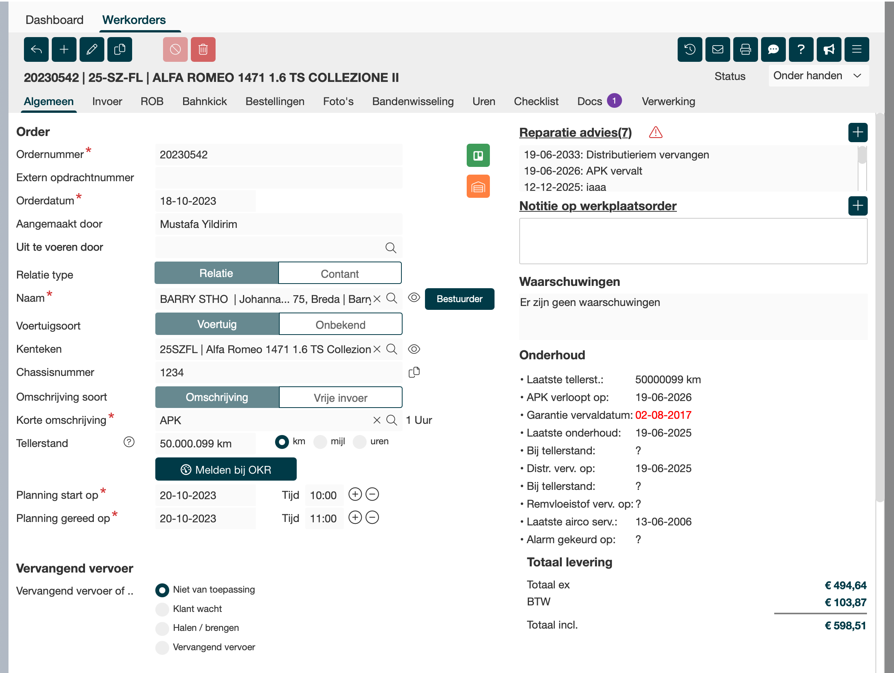This screenshot has height=673, width=894.
Task: Open the history clock icon
Action: pos(690,49)
